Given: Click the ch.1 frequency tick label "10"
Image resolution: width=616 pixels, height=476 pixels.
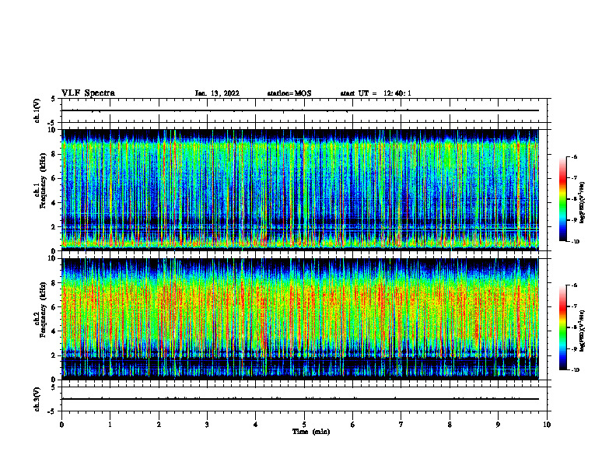Looking at the screenshot, I should point(52,130).
